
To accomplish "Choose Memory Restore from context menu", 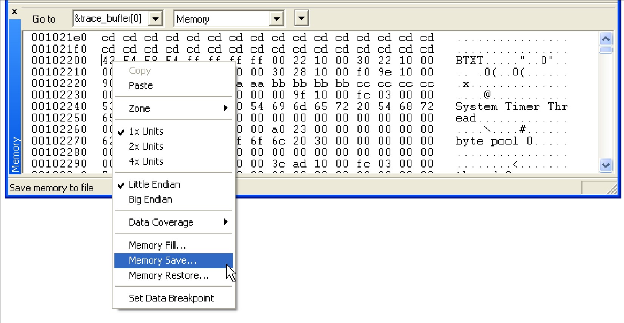I will click(x=168, y=276).
